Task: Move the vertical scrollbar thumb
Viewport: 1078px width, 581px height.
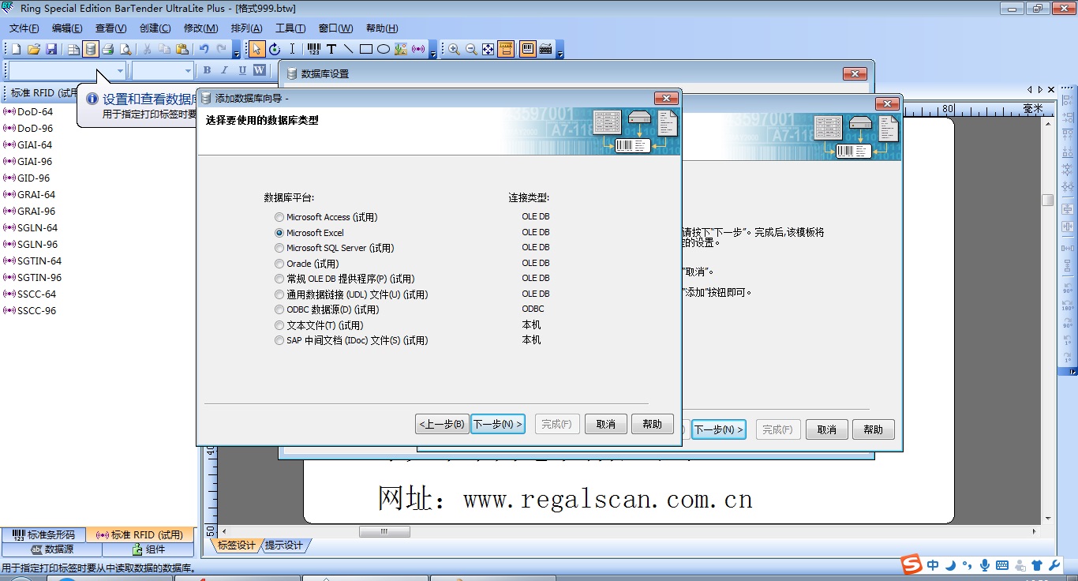Action: [1047, 201]
